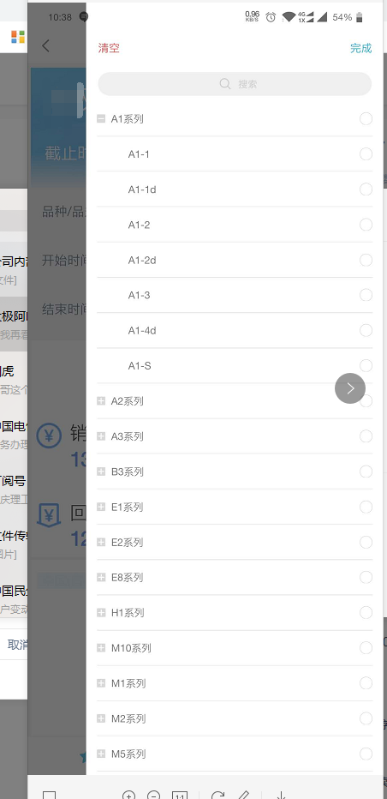The image size is (387, 799).
Task: Click the zoom in viewer icon
Action: point(128,795)
